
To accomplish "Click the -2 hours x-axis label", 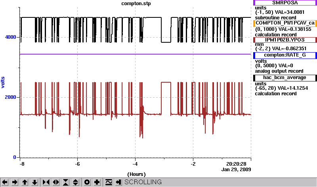I will (x=193, y=164).
